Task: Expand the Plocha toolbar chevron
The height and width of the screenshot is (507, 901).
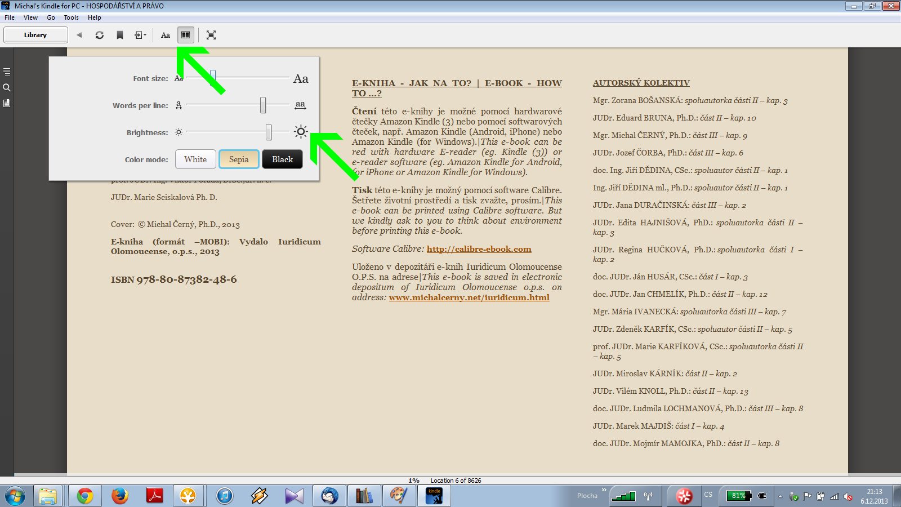Action: click(x=604, y=490)
